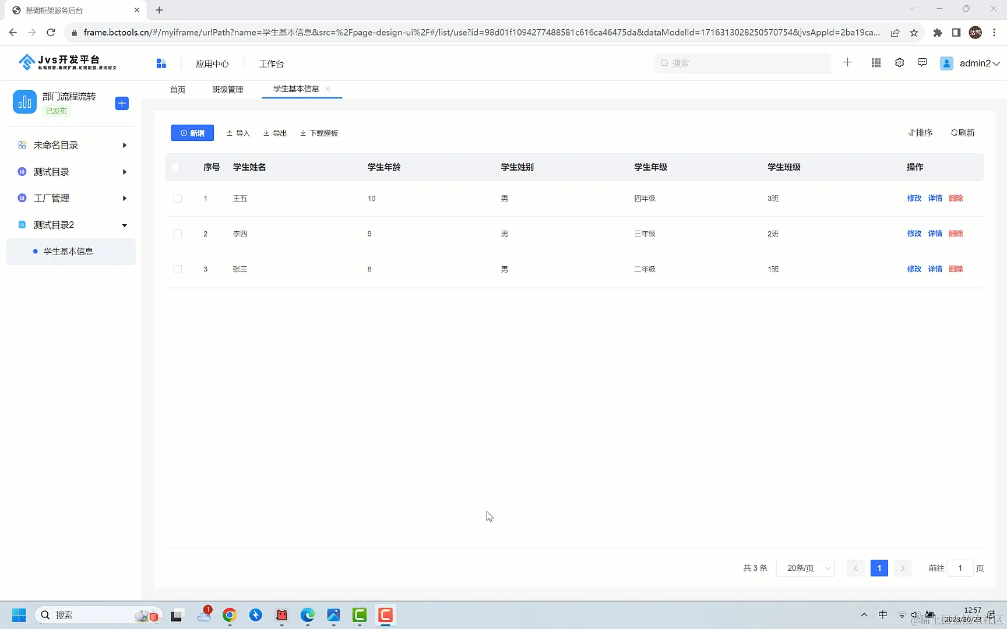This screenshot has height=629, width=1007.
Task: Open the settings gear icon in header
Action: [x=899, y=63]
